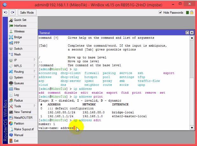Image resolution: width=197 pixels, height=146 pixels.
Task: Click the padlock icon in the toolbar
Action: click(x=192, y=12)
